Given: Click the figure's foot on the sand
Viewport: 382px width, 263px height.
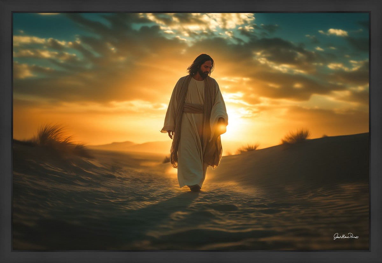Looking at the screenshot, I should click(x=195, y=188).
